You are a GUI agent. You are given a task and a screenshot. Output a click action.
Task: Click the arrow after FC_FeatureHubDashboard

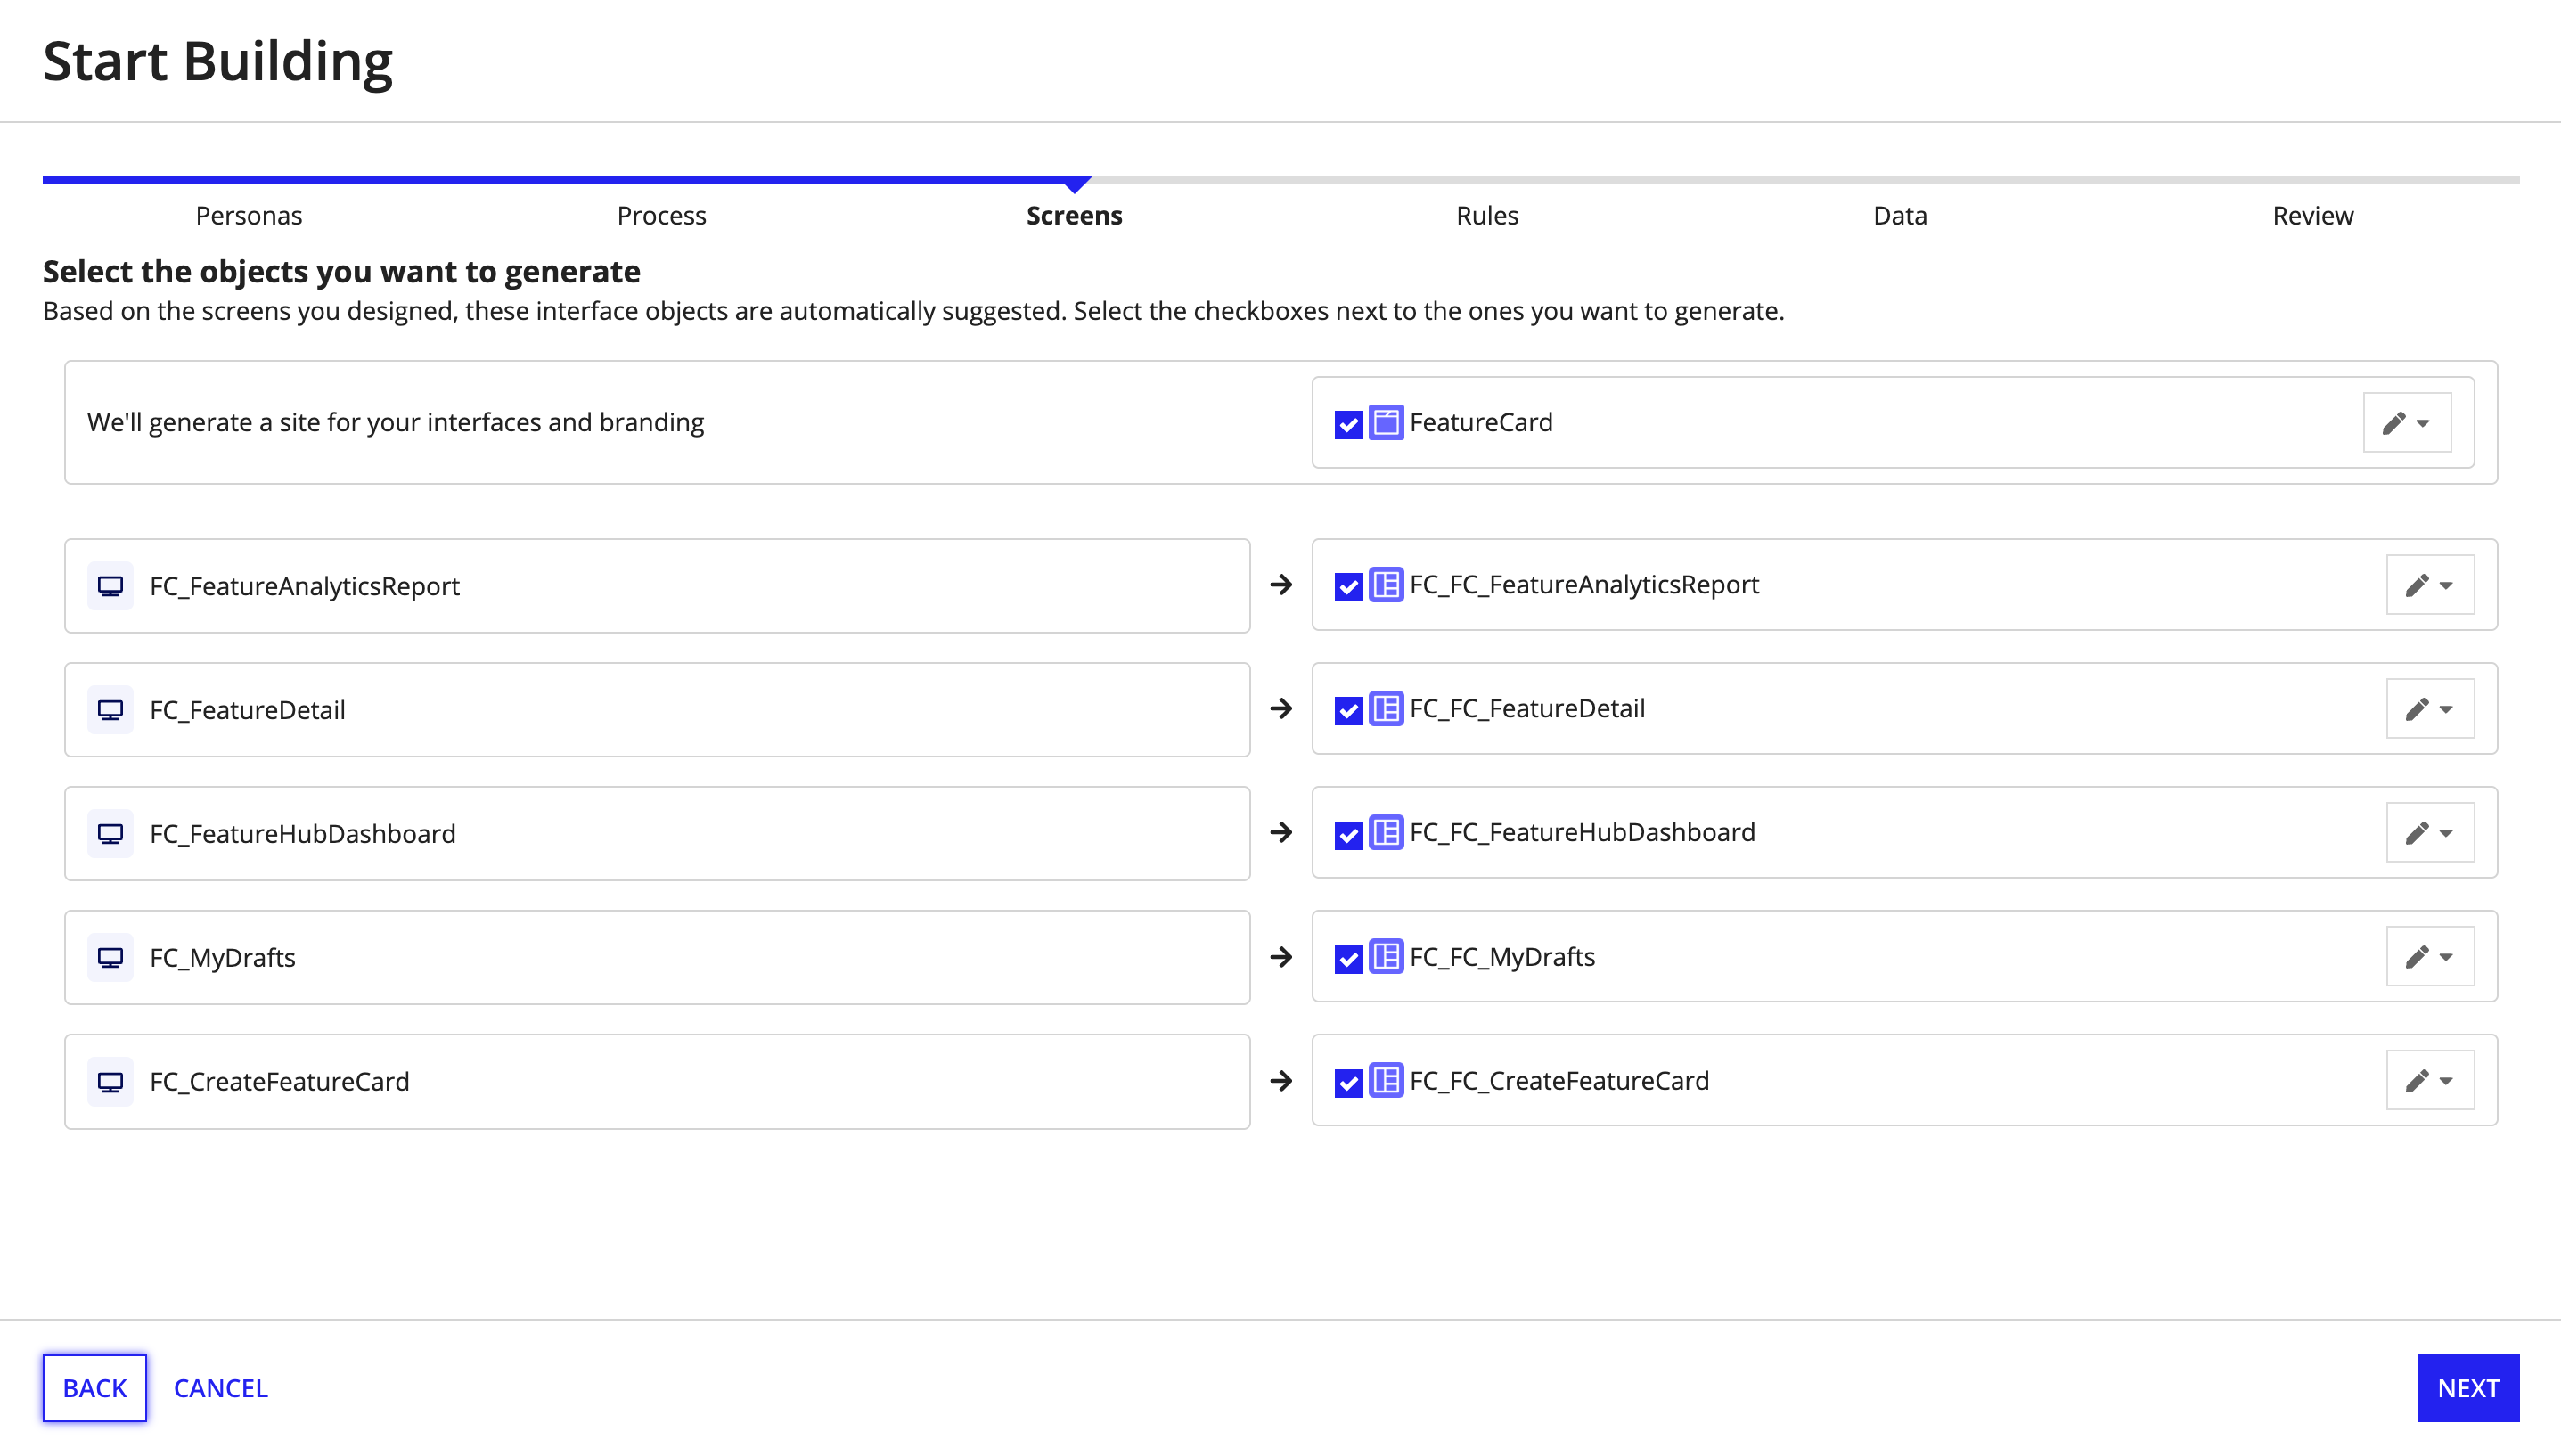(x=1281, y=833)
